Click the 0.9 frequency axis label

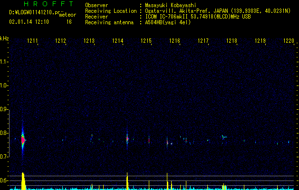(4, 109)
